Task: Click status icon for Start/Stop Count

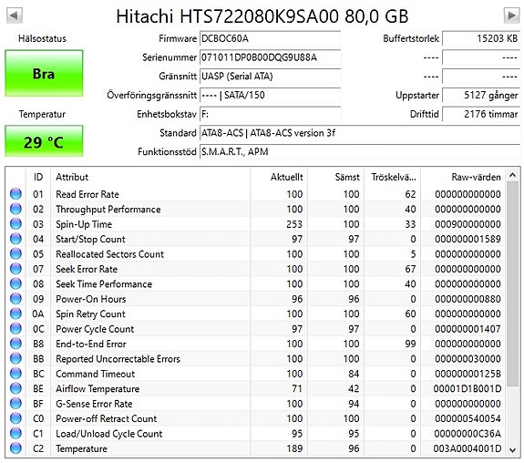Action: pos(15,239)
